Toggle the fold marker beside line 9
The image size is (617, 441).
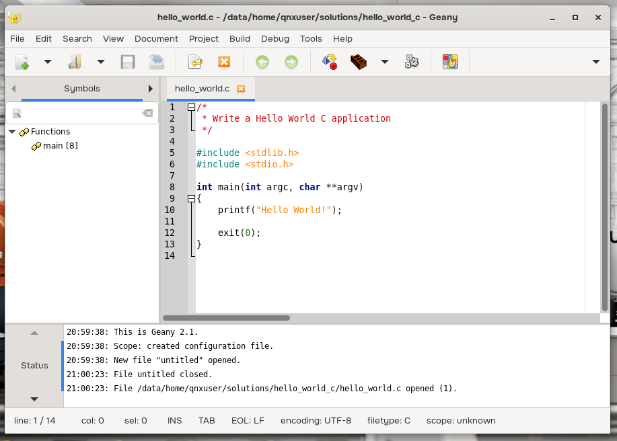point(192,198)
